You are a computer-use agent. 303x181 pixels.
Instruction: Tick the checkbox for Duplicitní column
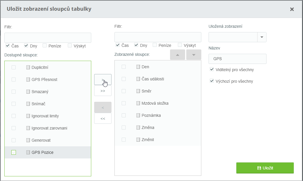14,67
